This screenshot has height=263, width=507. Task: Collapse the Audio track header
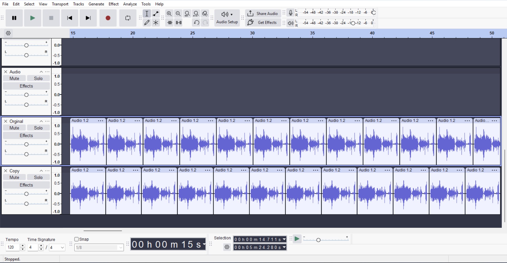pyautogui.click(x=41, y=72)
